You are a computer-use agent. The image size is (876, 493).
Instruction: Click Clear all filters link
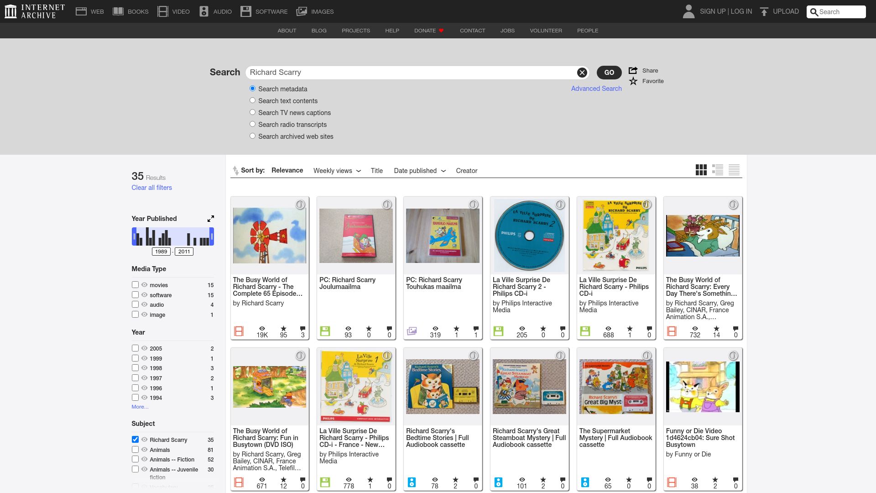(152, 188)
